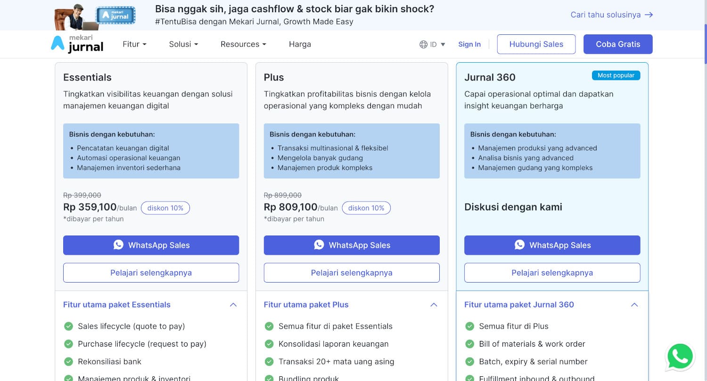Click the diskon 10% badge on Plus
The image size is (707, 381).
[x=366, y=208]
